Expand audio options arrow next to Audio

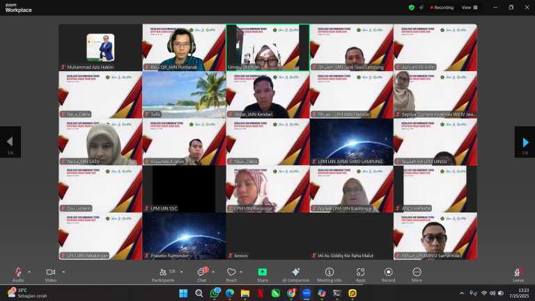click(29, 272)
